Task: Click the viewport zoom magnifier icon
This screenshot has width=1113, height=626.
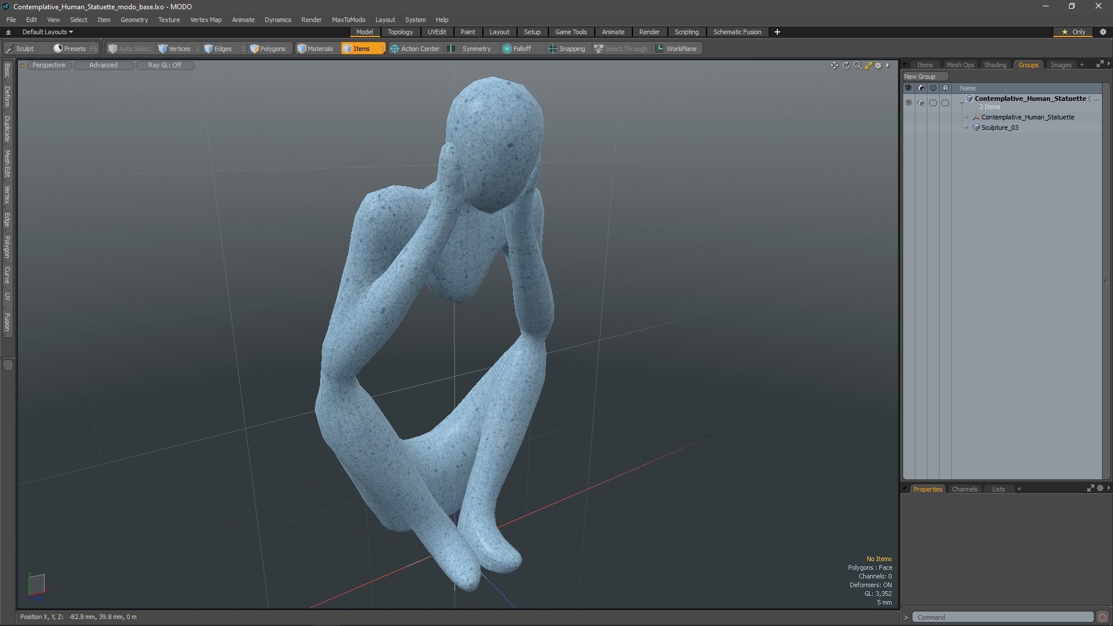Action: tap(857, 65)
